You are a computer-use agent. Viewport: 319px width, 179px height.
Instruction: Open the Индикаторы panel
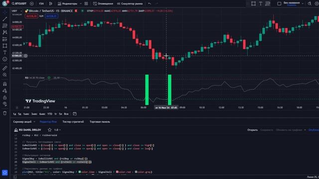[68, 3]
